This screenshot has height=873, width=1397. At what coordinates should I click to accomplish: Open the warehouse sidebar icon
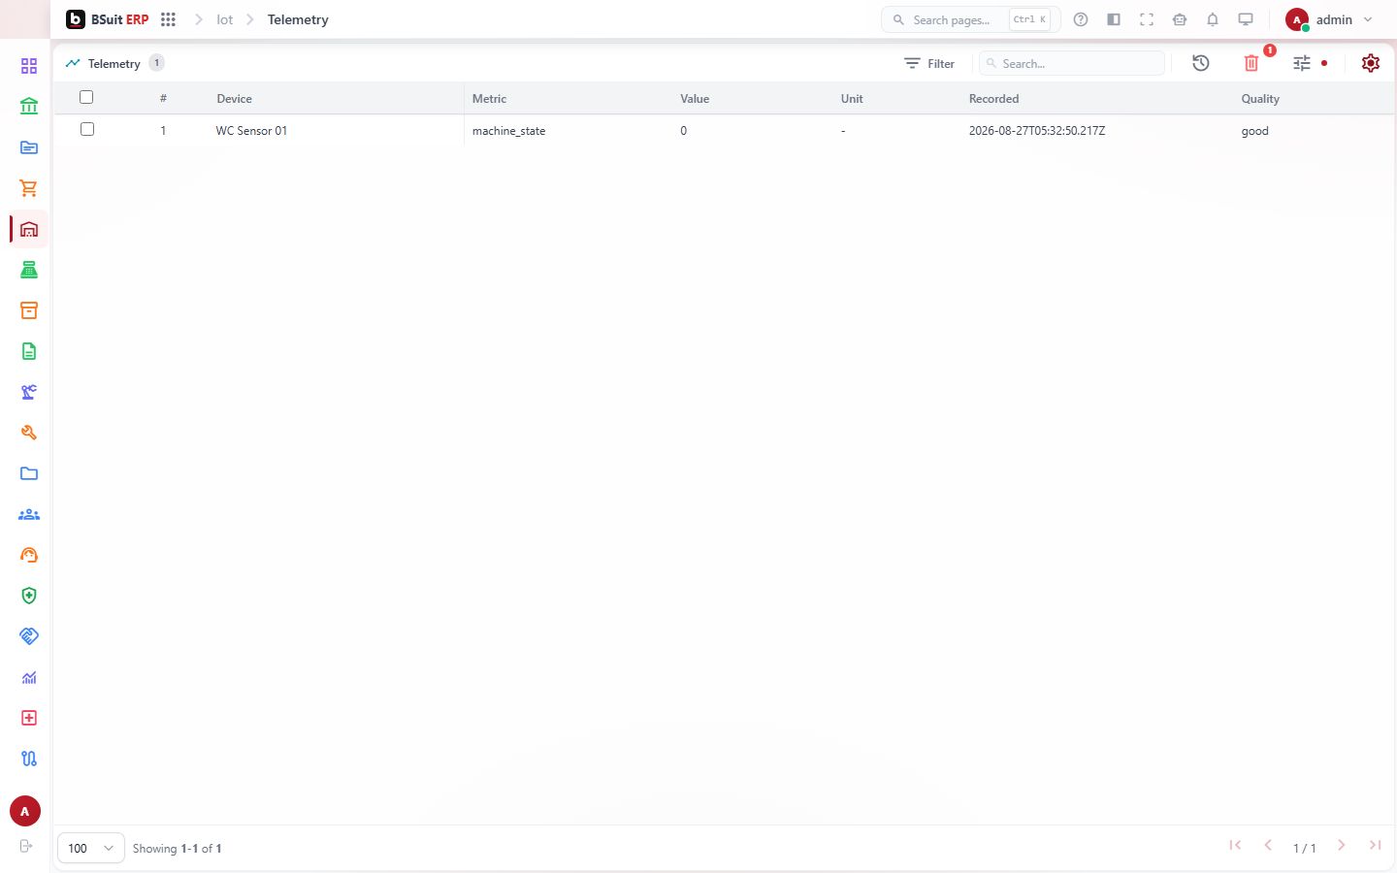[x=29, y=229]
